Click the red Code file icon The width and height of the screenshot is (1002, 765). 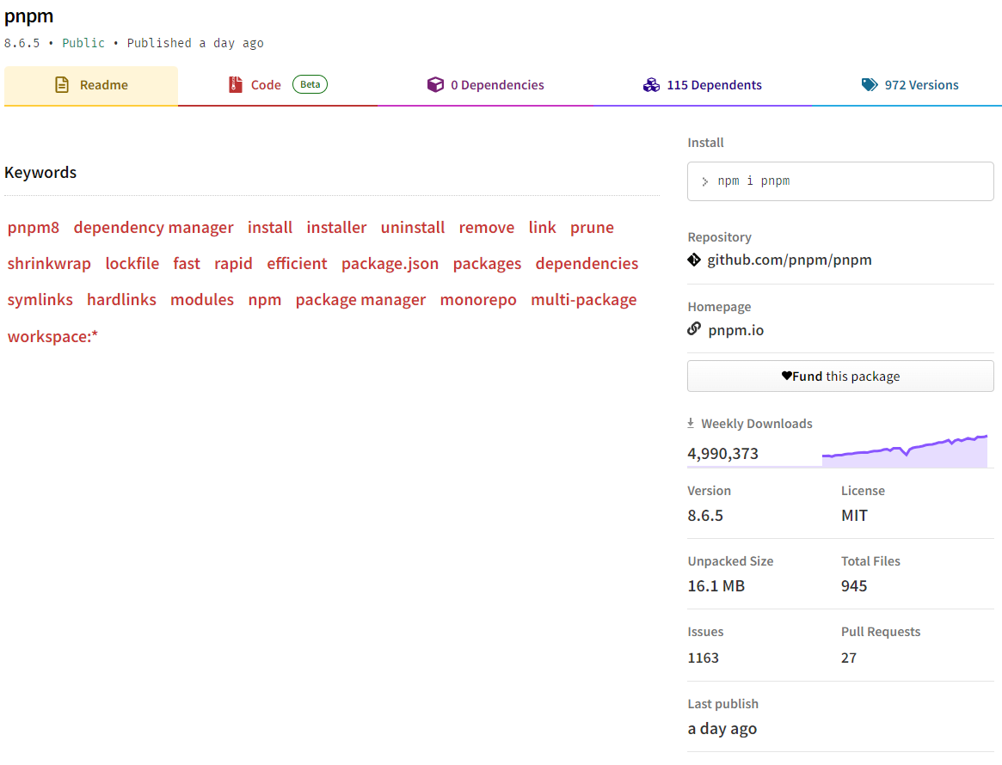pyautogui.click(x=235, y=85)
